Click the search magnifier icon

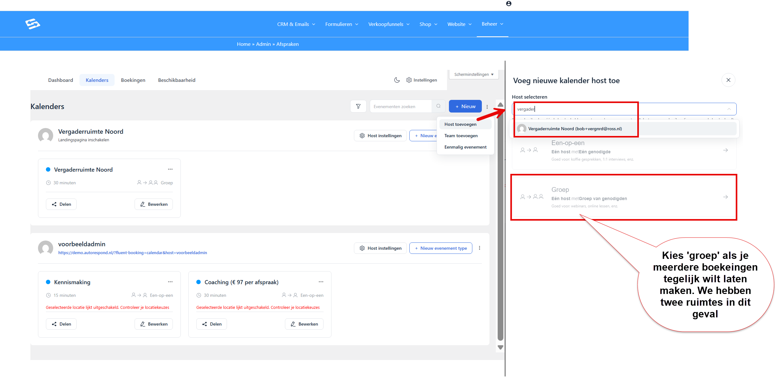tap(438, 106)
